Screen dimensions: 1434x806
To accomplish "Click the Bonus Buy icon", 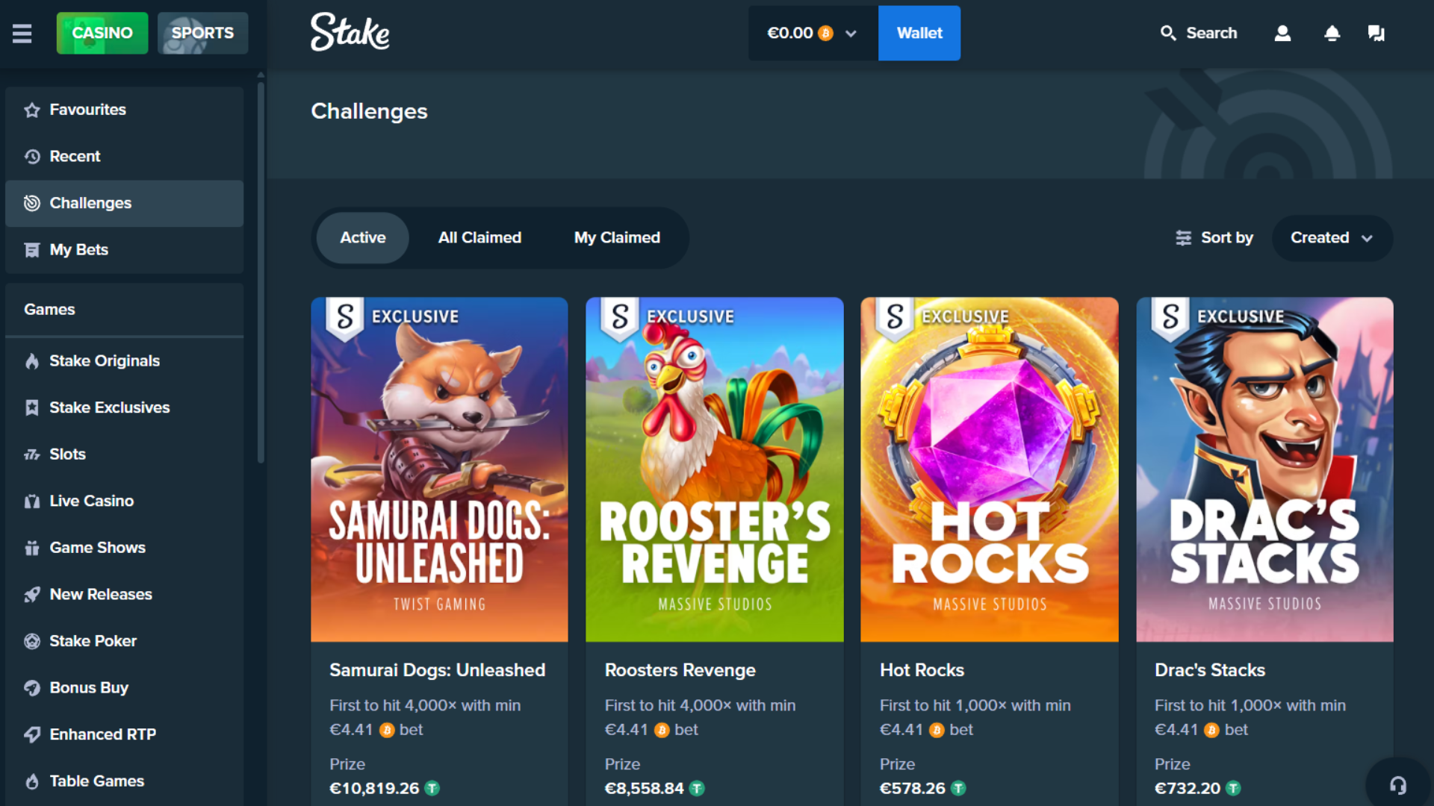I will 31,688.
